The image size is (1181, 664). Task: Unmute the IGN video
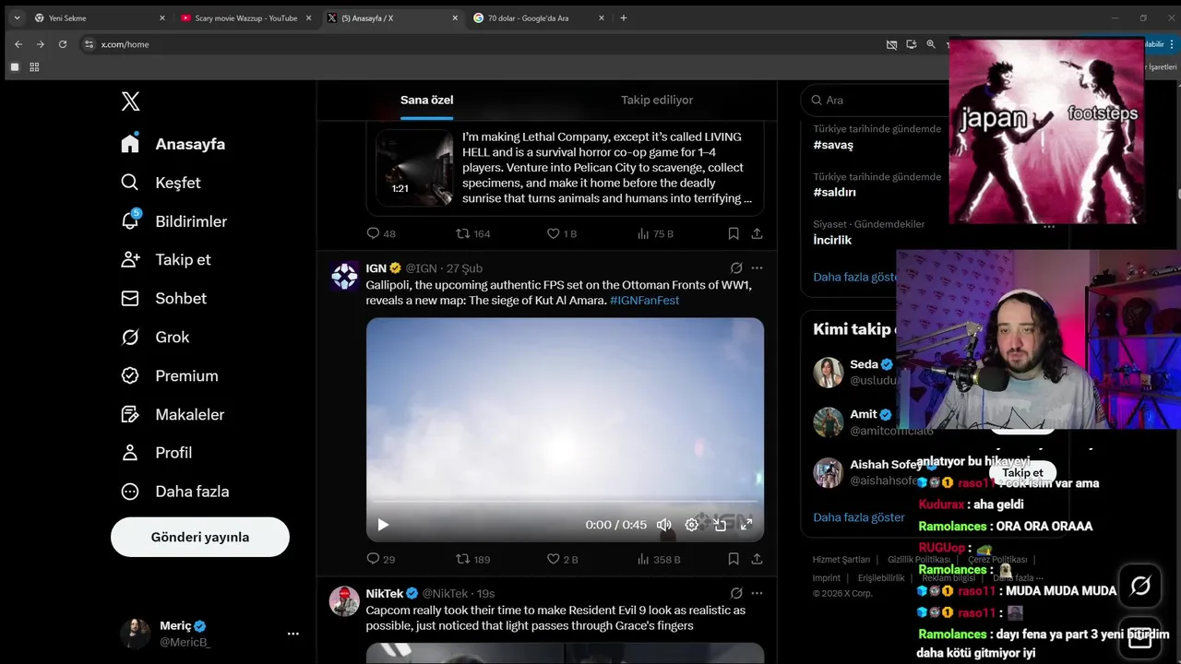point(664,525)
